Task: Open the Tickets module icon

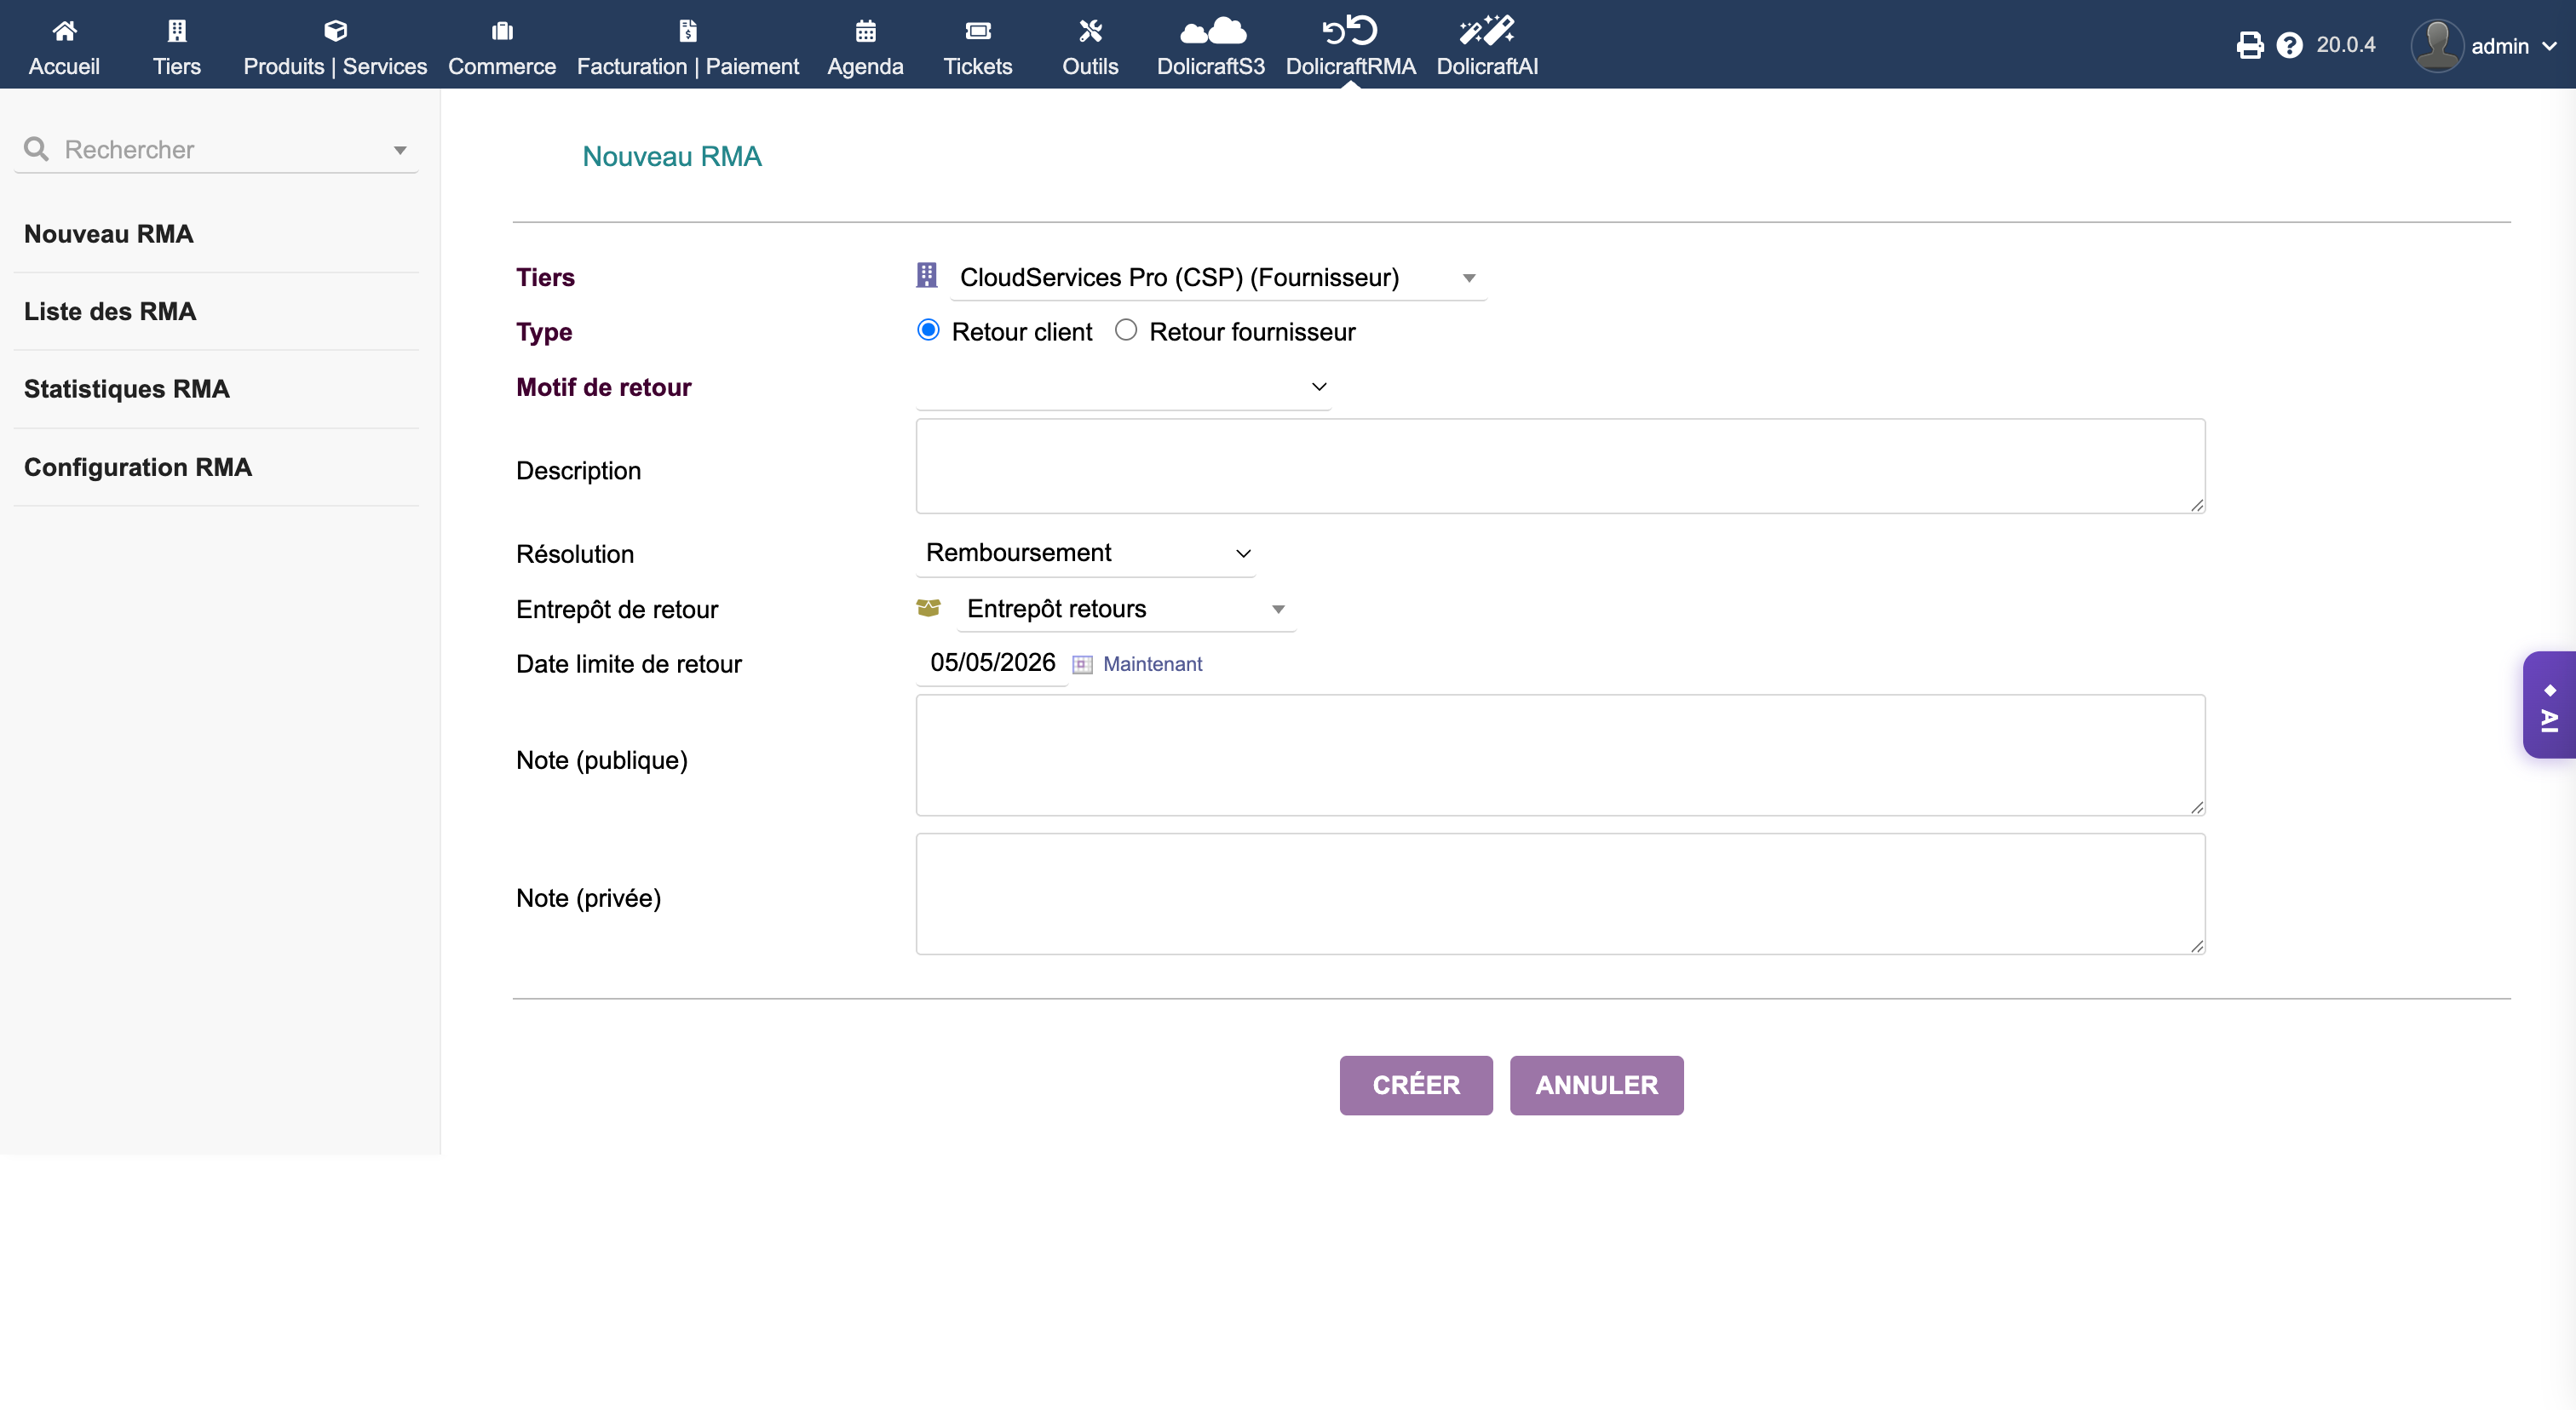Action: (977, 31)
